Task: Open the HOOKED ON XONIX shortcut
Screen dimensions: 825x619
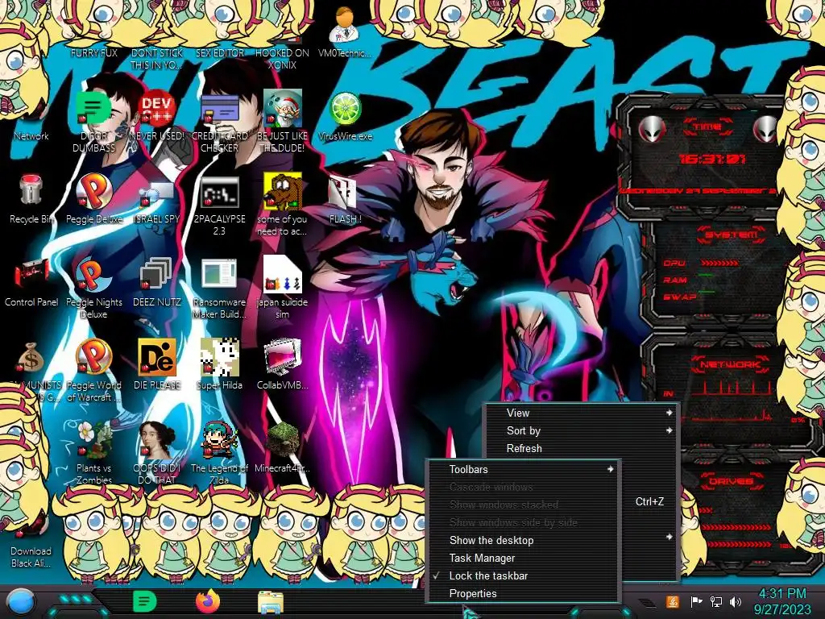Action: pos(282,58)
